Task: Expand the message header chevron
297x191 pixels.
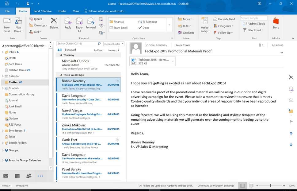Action: pyautogui.click(x=282, y=53)
